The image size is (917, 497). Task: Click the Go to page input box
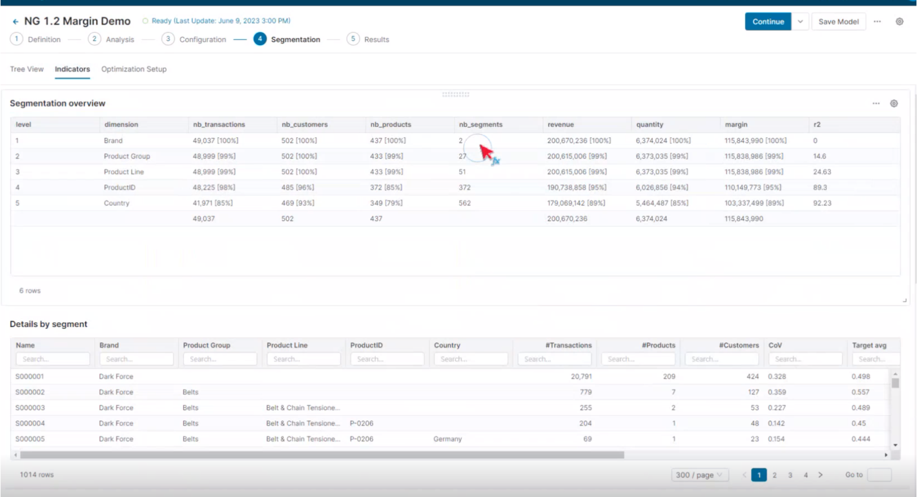pos(879,475)
